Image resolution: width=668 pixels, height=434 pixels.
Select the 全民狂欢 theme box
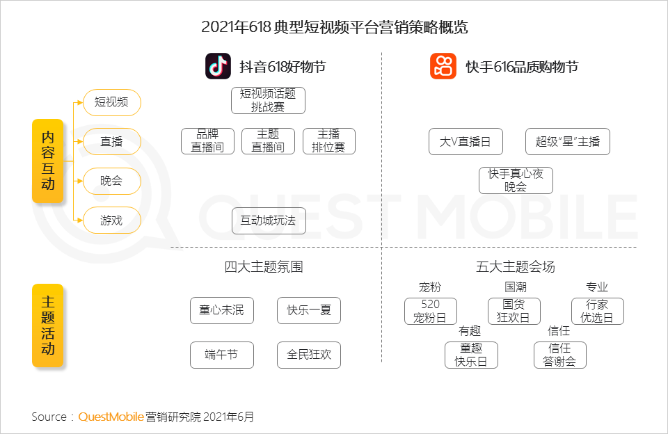pyautogui.click(x=309, y=355)
